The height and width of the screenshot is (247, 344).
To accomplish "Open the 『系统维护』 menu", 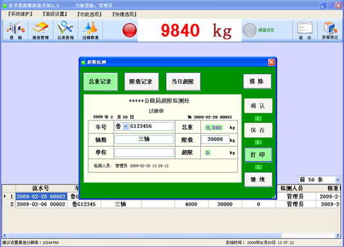I will 20,14.
